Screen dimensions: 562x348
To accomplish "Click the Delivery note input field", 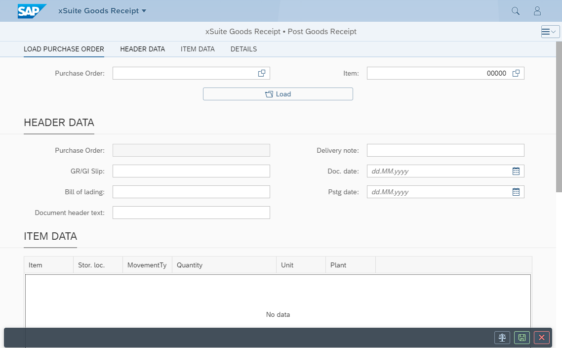I will click(x=445, y=150).
